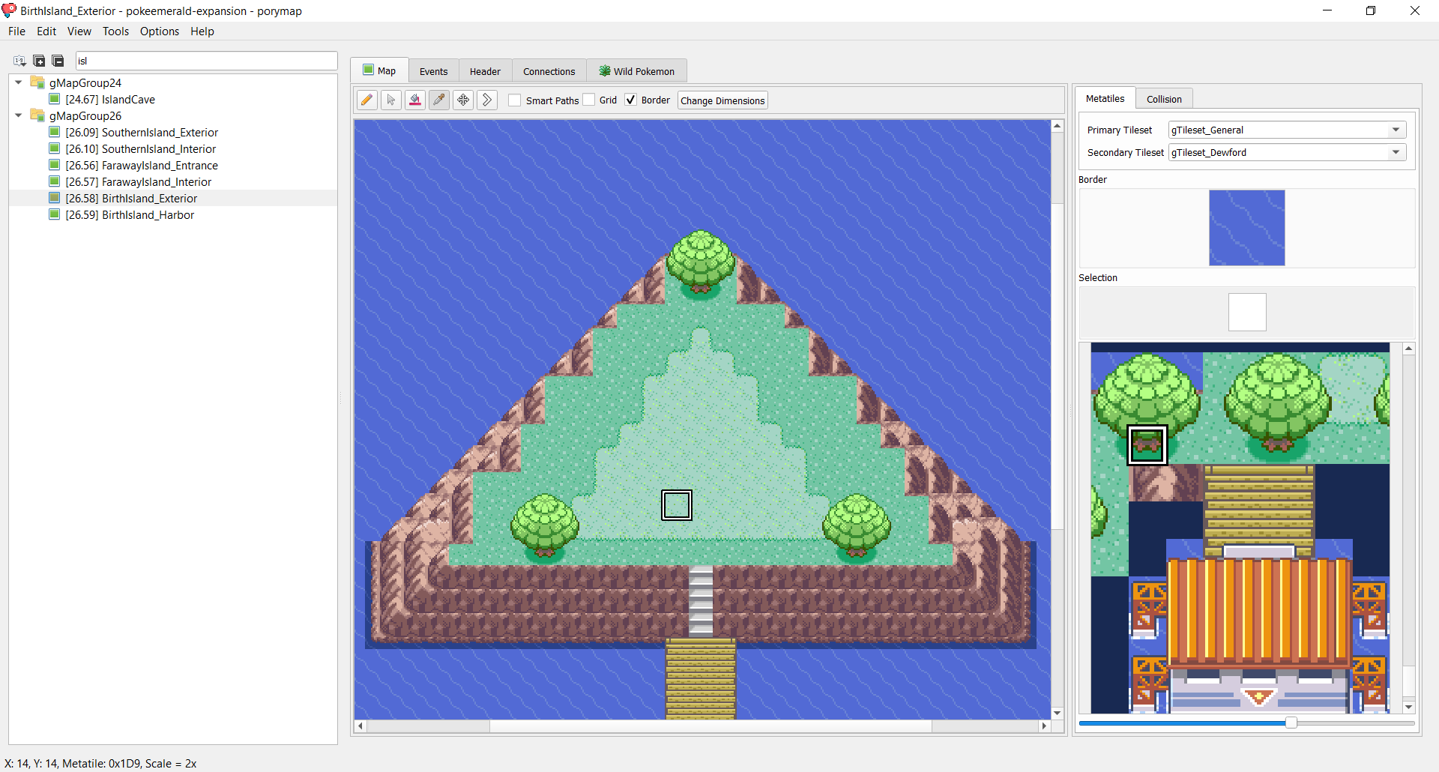
Task: Select the Map tab
Action: click(x=379, y=70)
